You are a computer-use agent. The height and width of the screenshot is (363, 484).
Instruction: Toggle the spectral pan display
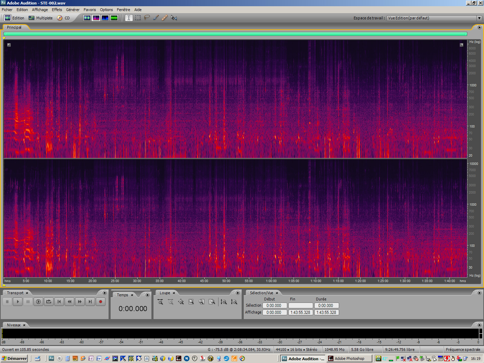tap(105, 18)
